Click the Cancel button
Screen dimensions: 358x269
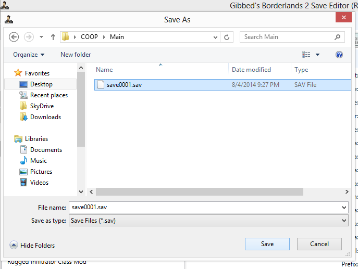click(319, 244)
